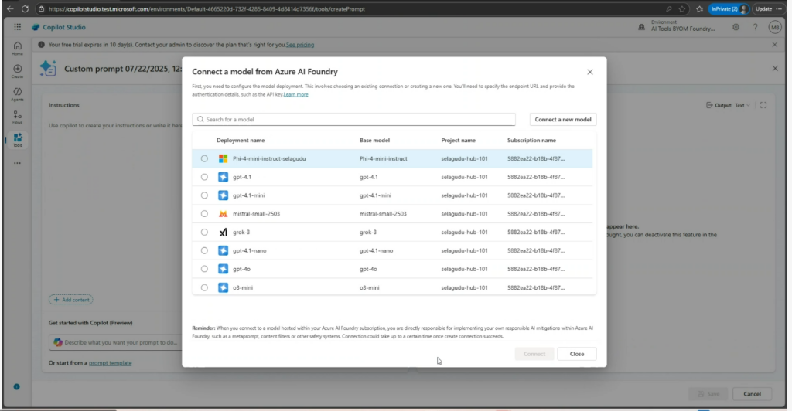Click the browser back arrow
792x411 pixels.
(x=10, y=8)
